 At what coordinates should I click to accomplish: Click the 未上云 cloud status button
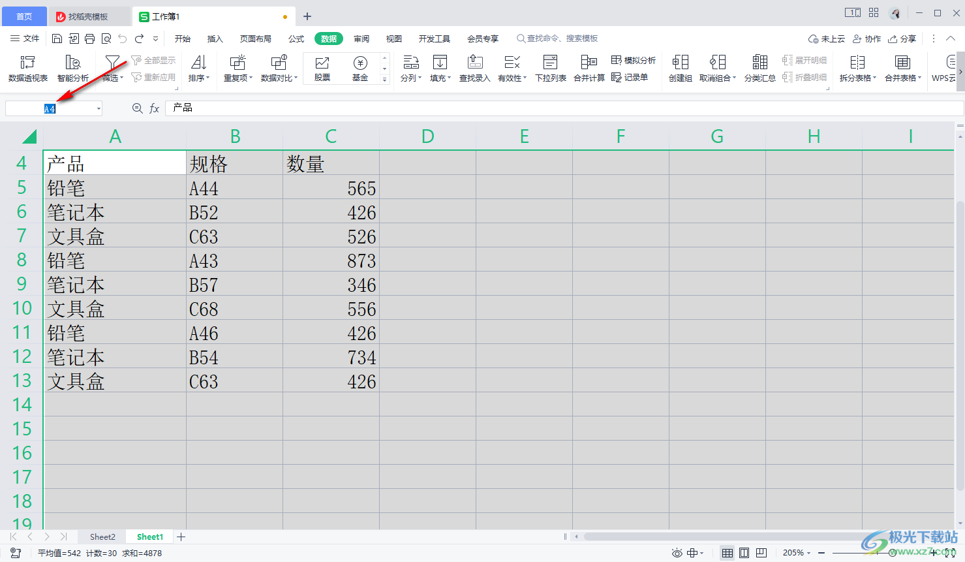coord(826,39)
